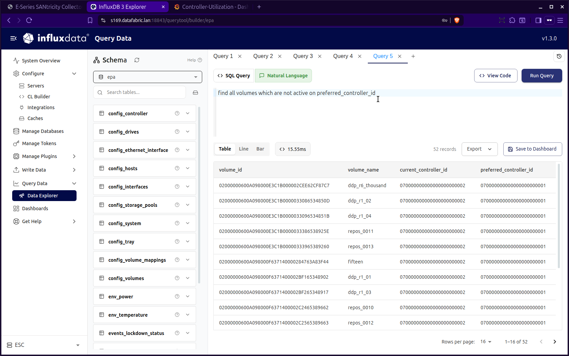569x356 pixels.
Task: Focus the Search tables field
Action: (x=140, y=92)
